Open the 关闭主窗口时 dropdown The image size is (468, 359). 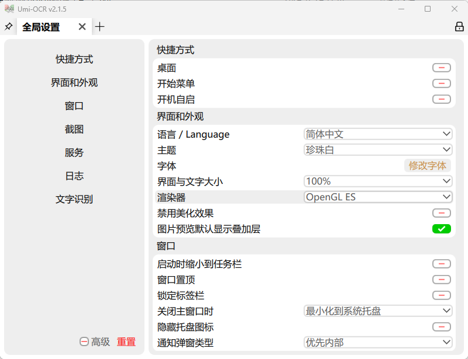(x=378, y=311)
